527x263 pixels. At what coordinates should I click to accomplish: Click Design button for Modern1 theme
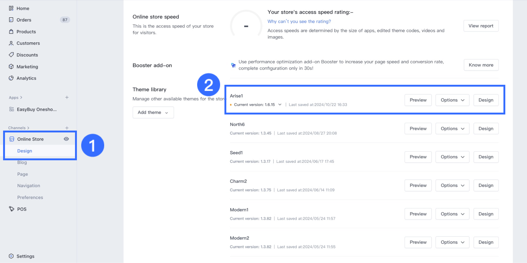pyautogui.click(x=486, y=214)
